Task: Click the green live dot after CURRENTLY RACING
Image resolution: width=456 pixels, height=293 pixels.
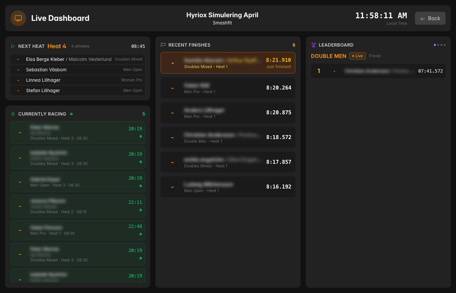Action: pos(71,114)
